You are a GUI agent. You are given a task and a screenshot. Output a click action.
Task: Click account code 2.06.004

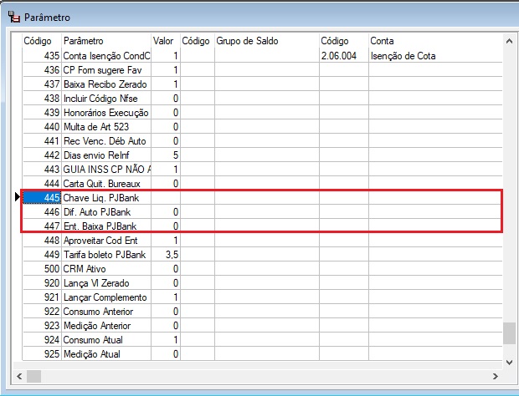pos(344,55)
